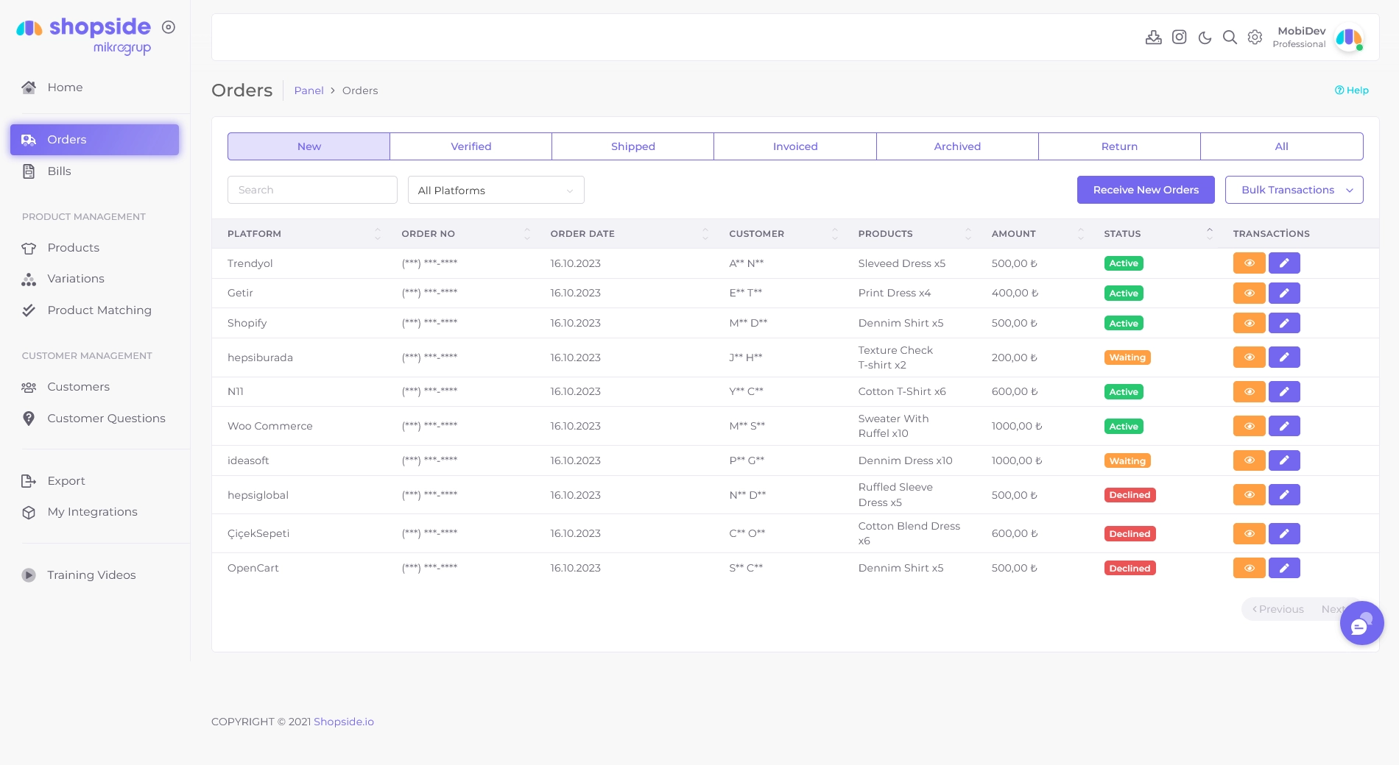Open the download/inbox icon in header
Viewport: 1399px width, 765px height.
coord(1153,37)
